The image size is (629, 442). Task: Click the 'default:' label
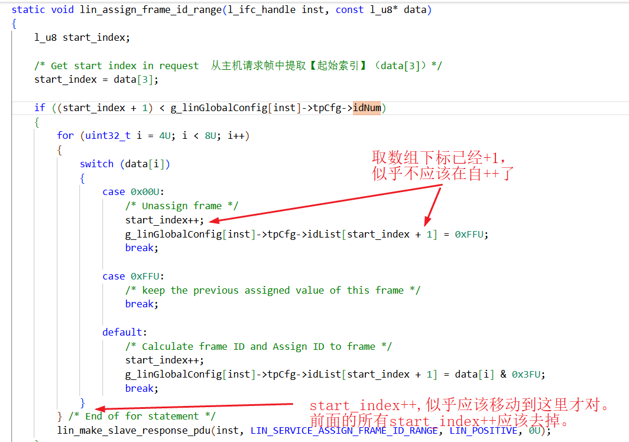tap(125, 332)
